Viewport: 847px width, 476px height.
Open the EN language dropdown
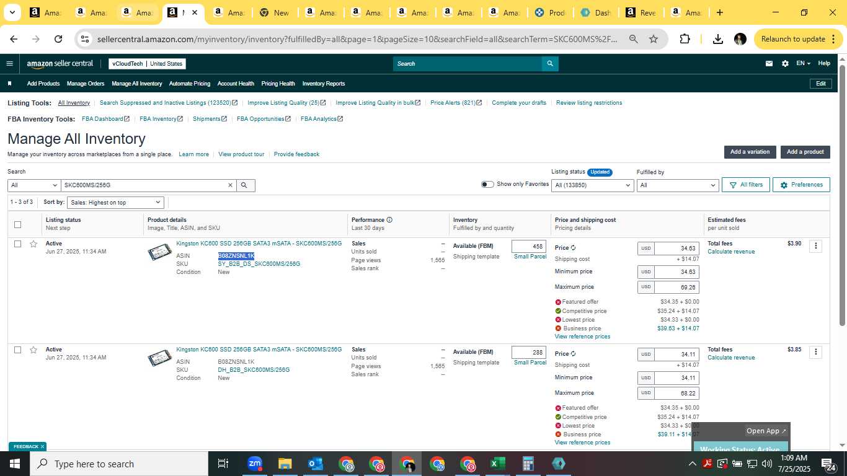[x=803, y=63]
